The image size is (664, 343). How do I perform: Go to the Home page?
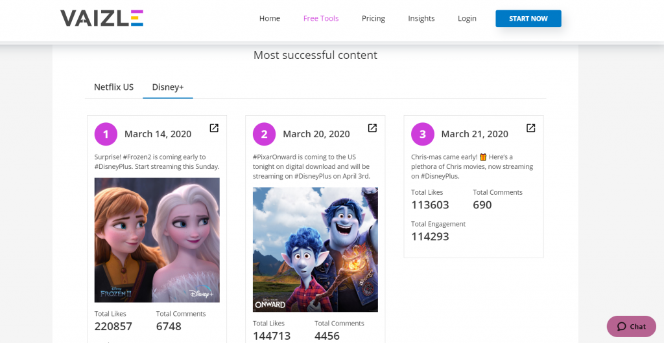(270, 18)
